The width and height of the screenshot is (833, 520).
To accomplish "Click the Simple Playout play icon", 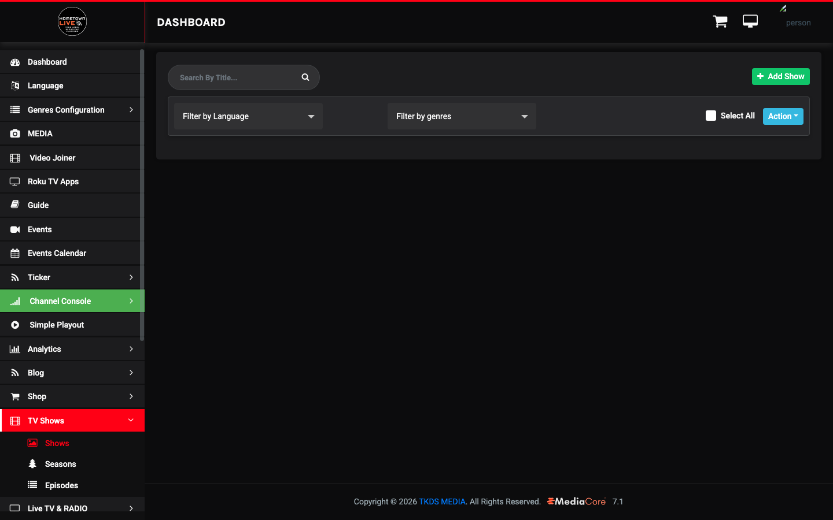I will [15, 325].
